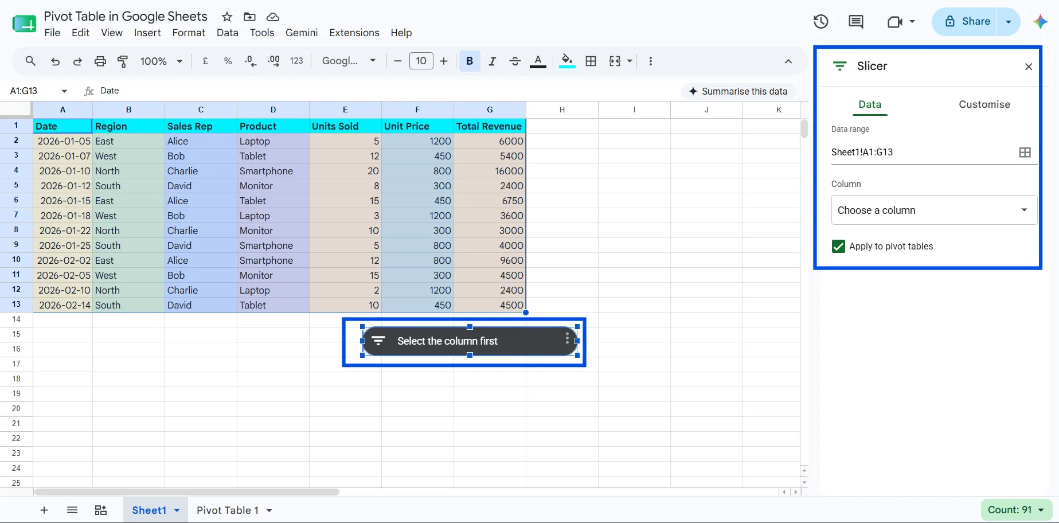Click the Meet camera icon
Viewport: 1059px width, 523px height.
(x=894, y=22)
